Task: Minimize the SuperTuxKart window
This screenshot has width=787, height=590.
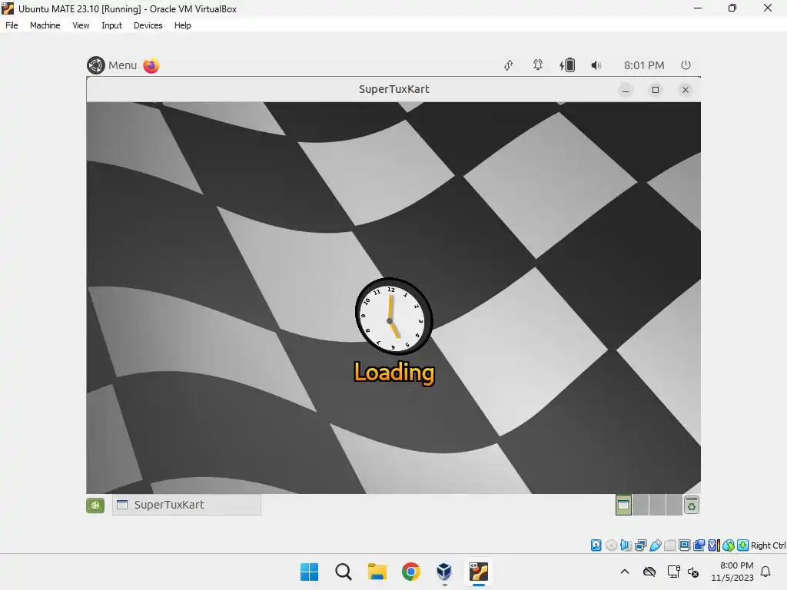Action: tap(626, 90)
